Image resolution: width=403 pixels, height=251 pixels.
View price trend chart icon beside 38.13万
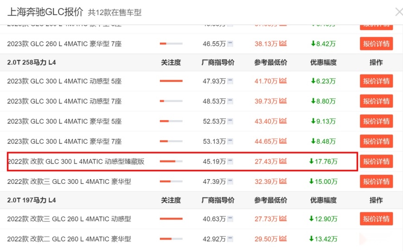[283, 43]
